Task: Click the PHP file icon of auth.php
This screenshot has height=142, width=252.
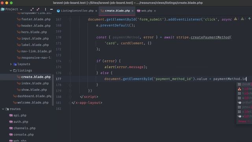Action: (11, 122)
